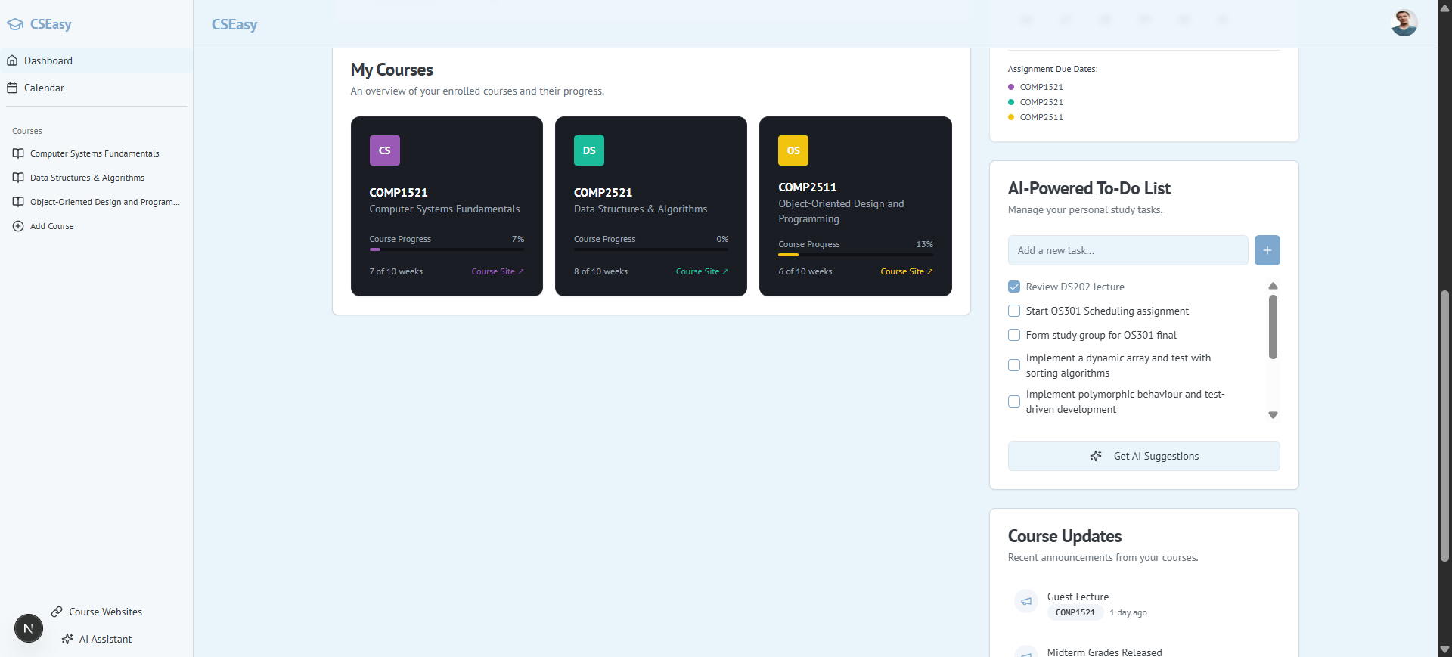
Task: Click the purple CS course badge
Action: (x=385, y=150)
